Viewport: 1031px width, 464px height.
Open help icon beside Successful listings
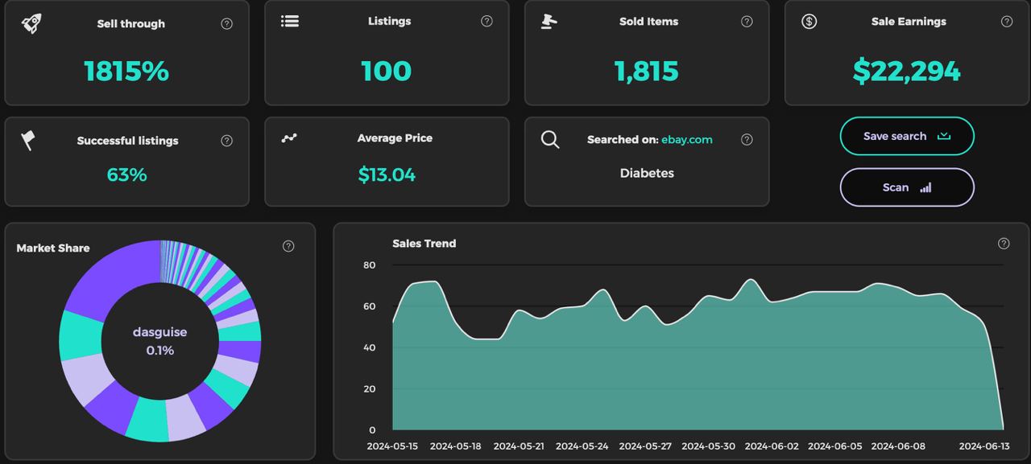tap(227, 141)
